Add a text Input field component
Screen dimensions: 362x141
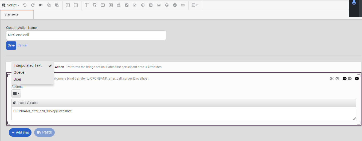[x=103, y=5]
